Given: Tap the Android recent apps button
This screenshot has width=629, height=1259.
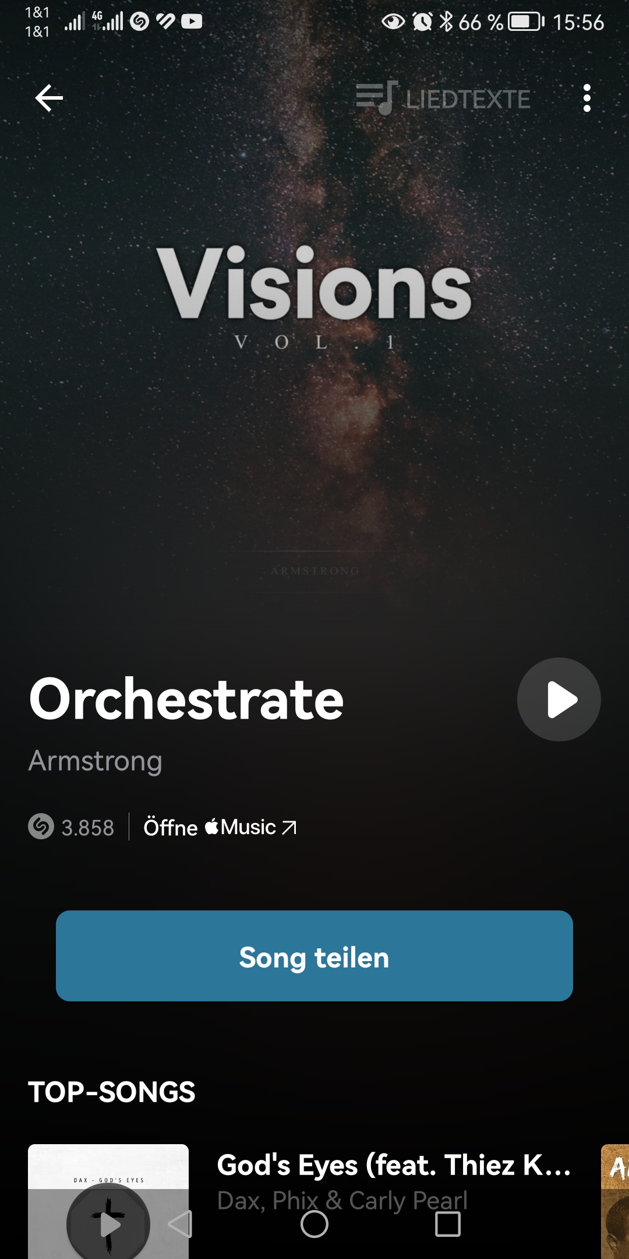Looking at the screenshot, I should [448, 1224].
